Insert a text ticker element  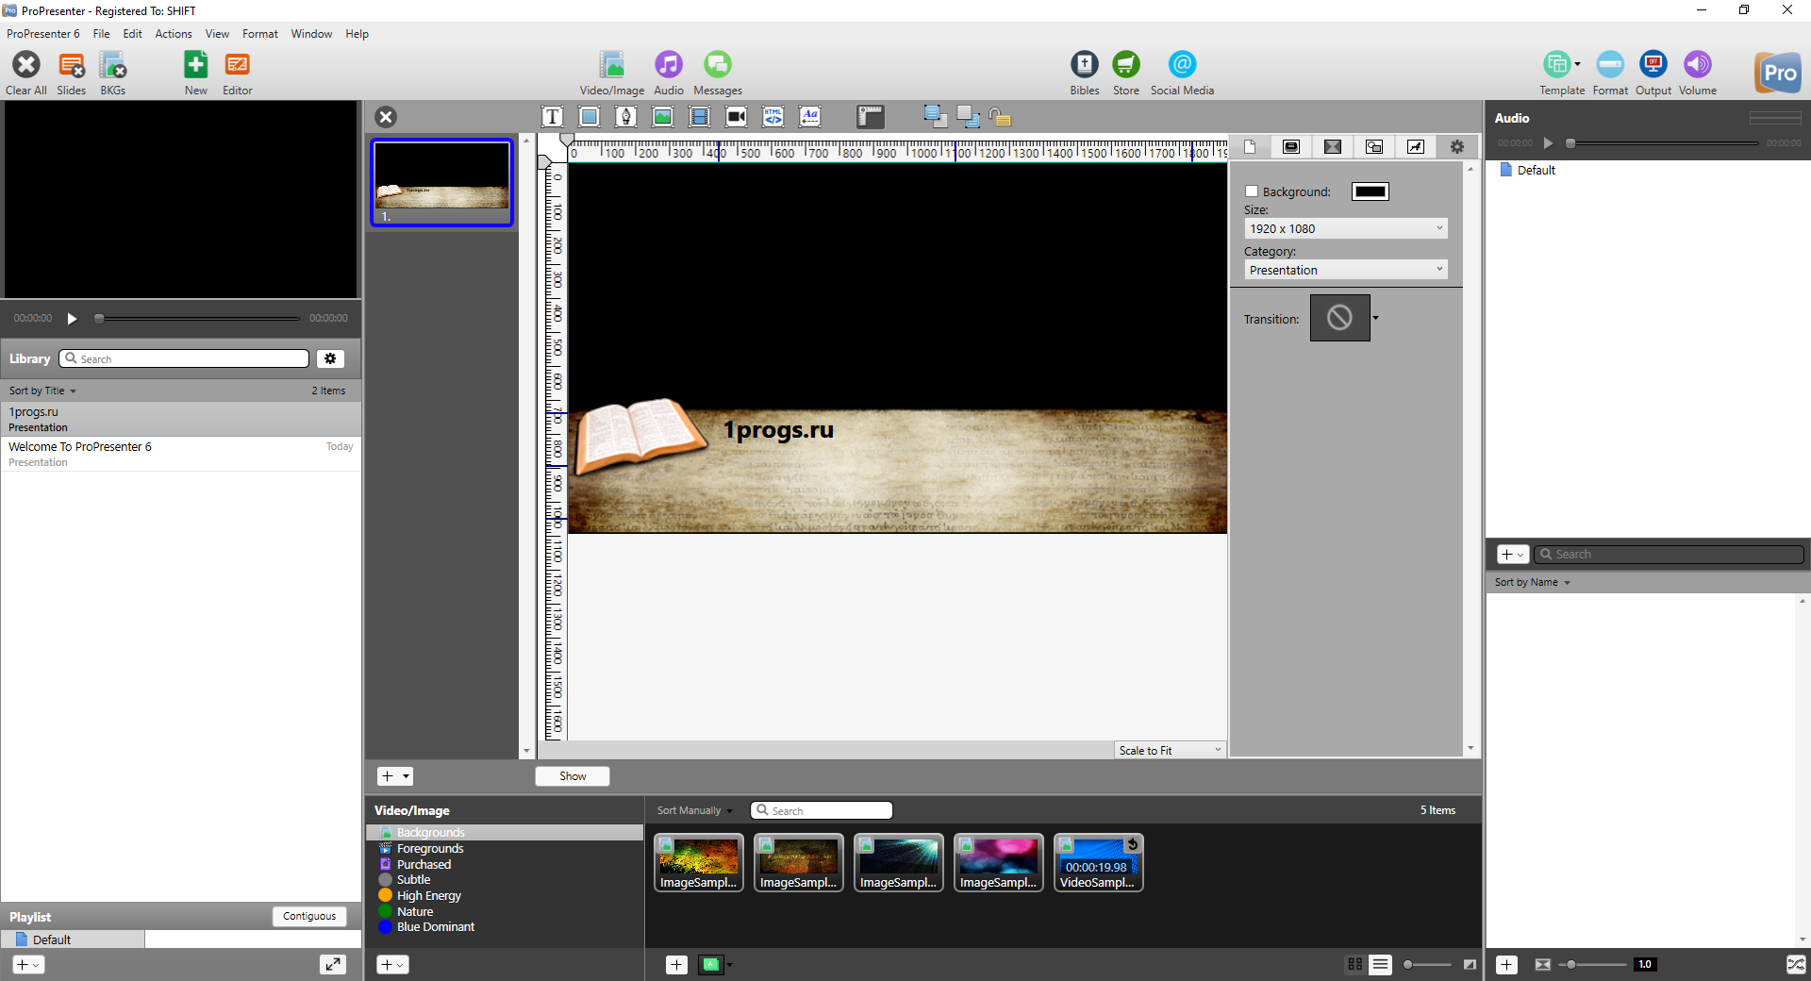[810, 117]
